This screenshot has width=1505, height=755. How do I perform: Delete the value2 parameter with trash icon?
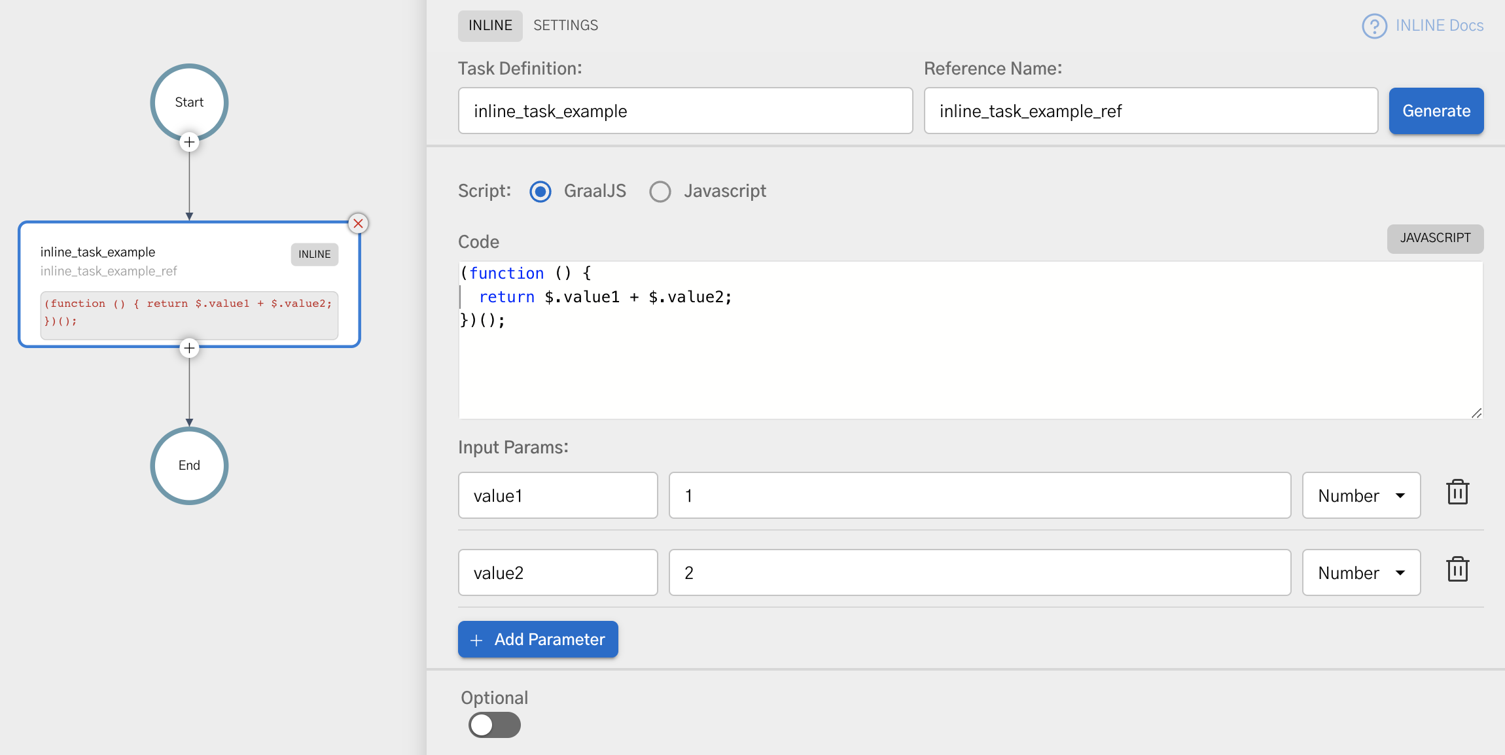(1458, 569)
